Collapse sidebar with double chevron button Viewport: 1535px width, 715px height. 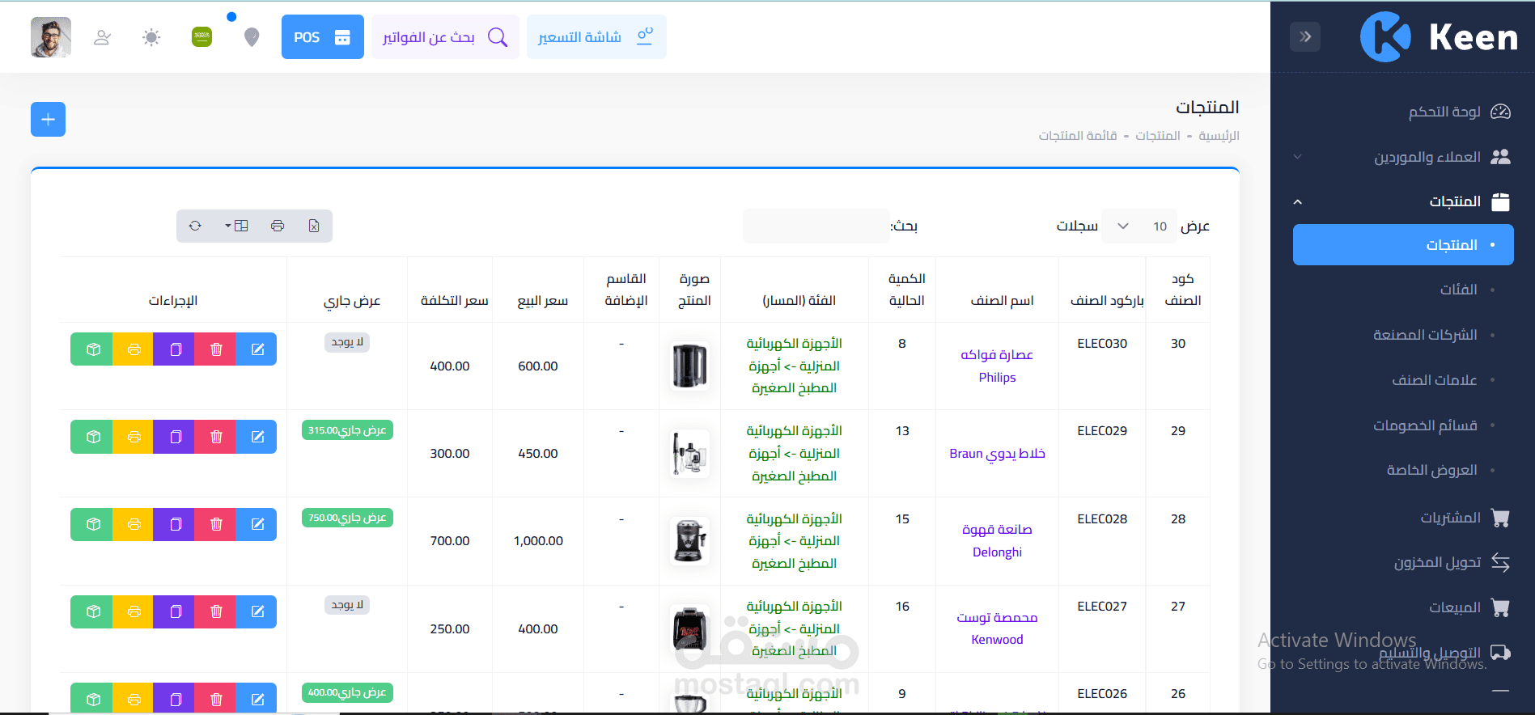[x=1305, y=36]
